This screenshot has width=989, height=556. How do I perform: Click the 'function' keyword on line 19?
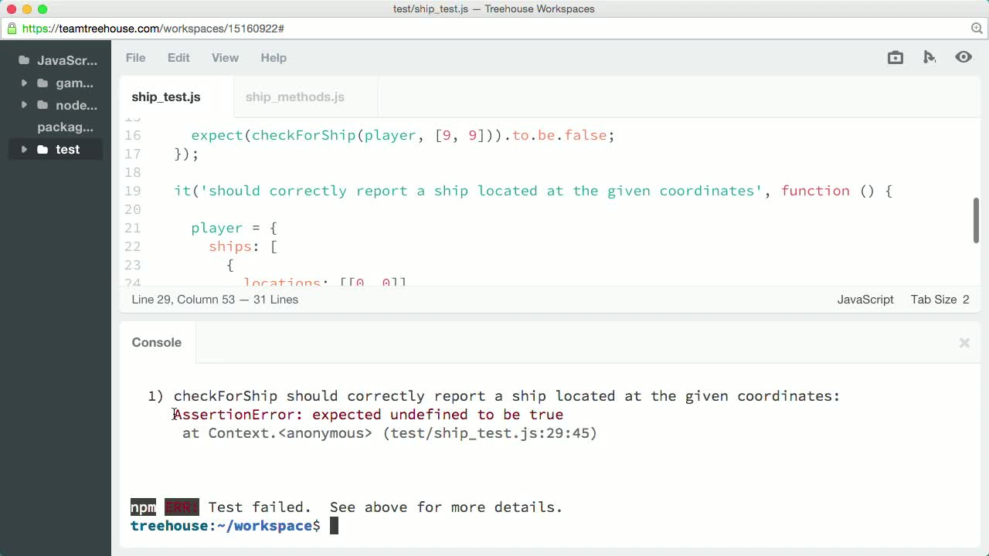pyautogui.click(x=815, y=191)
